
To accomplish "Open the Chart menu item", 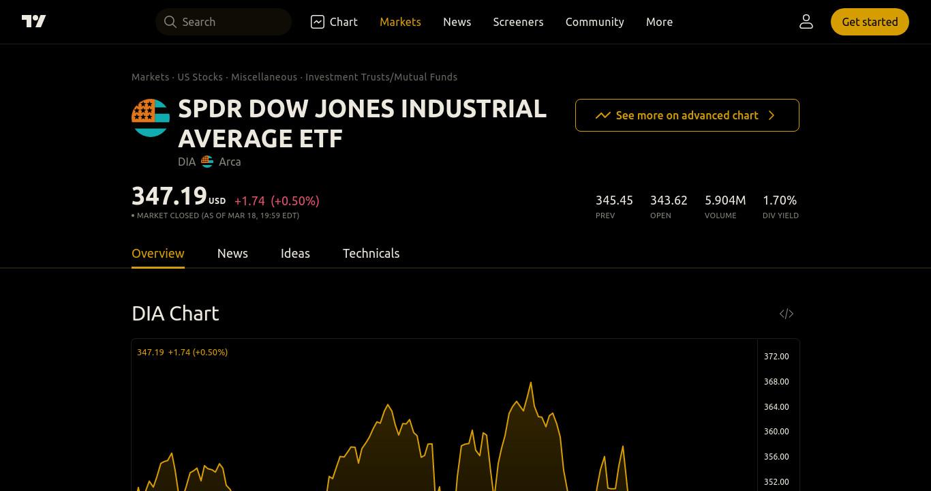I will point(334,22).
